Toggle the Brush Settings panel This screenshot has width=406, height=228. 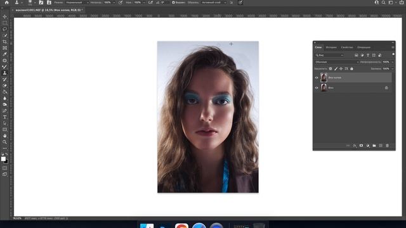[x=41, y=3]
